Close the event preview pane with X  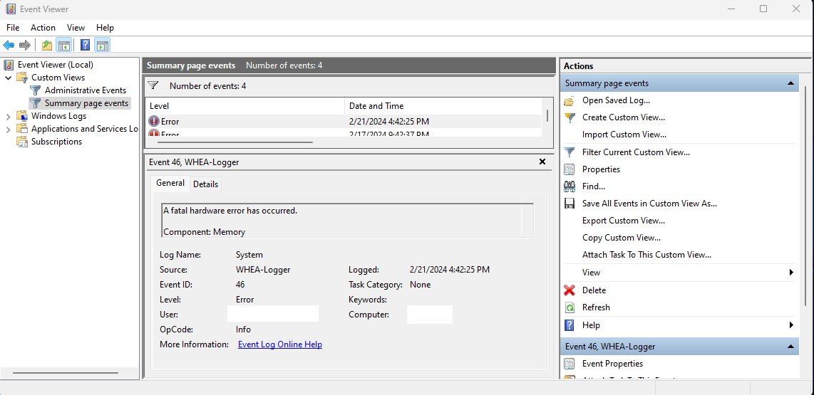pyautogui.click(x=542, y=162)
